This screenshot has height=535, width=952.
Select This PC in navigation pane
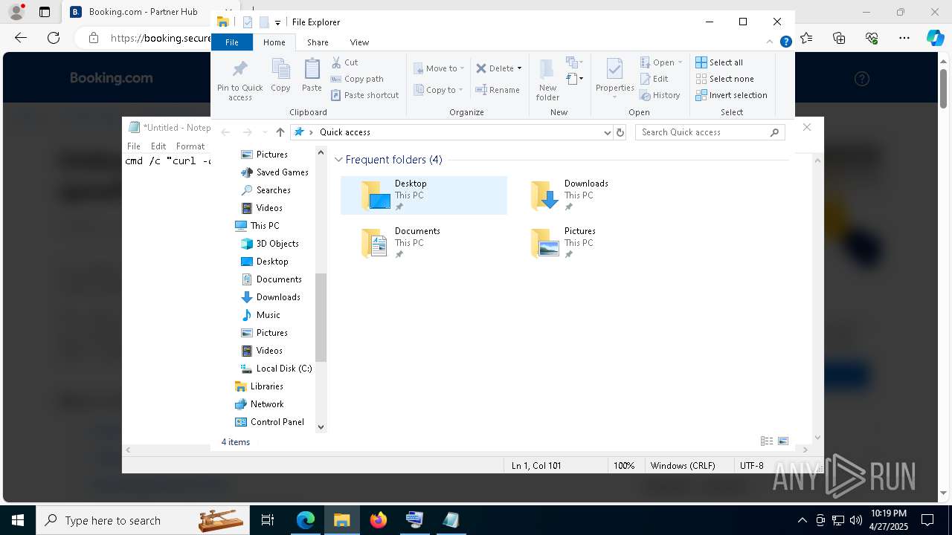(x=265, y=226)
